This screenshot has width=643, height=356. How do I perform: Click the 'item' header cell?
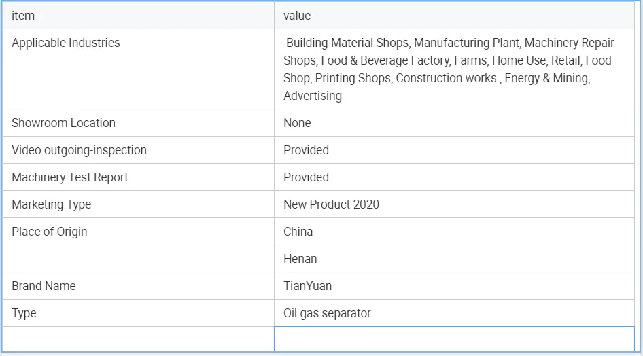click(x=23, y=16)
